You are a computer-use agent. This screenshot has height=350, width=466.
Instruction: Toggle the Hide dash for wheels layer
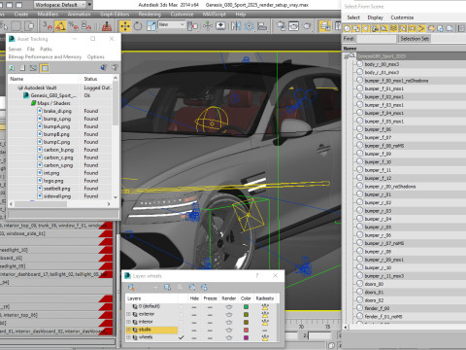click(194, 337)
